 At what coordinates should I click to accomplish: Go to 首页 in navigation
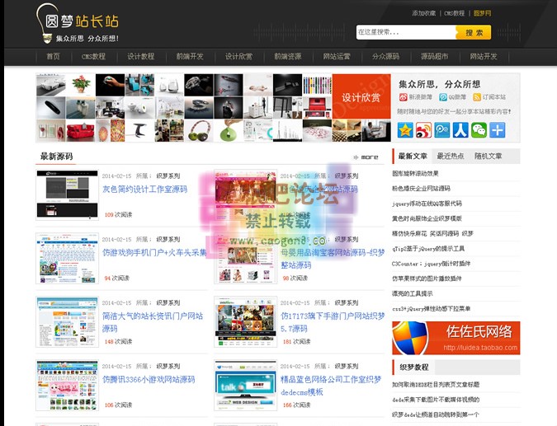coord(54,56)
